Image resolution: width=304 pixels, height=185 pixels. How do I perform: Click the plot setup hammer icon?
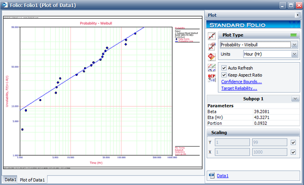[x=212, y=47]
